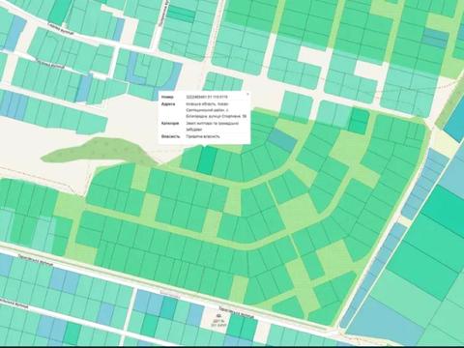The width and height of the screenshot is (464, 348).
Task: Close the parcel information popup
Action: coord(247,94)
